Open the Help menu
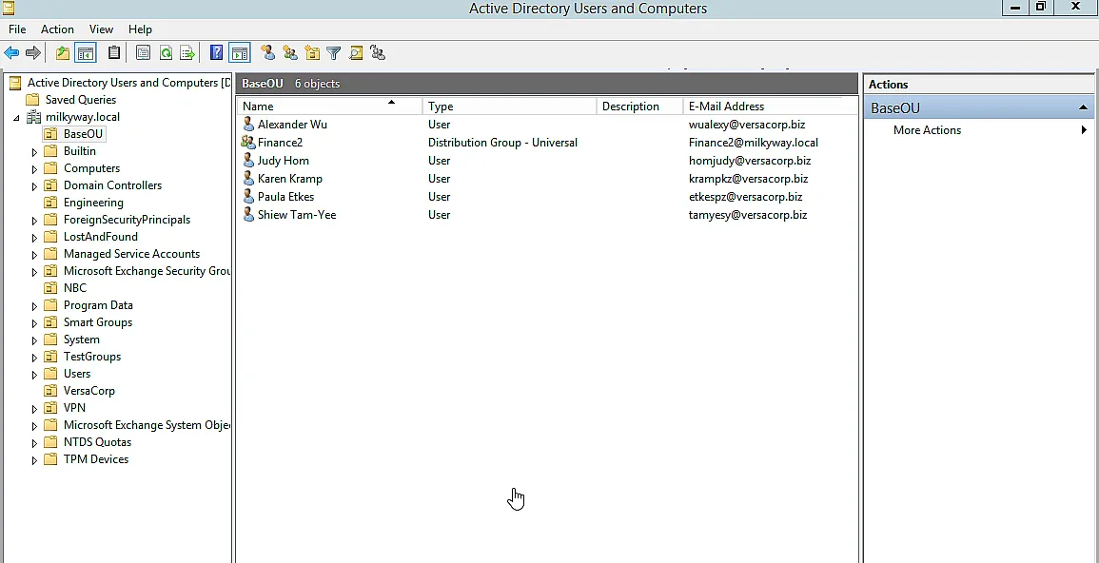 [140, 29]
